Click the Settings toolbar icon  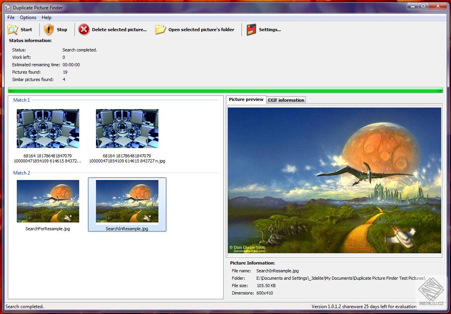(x=251, y=30)
